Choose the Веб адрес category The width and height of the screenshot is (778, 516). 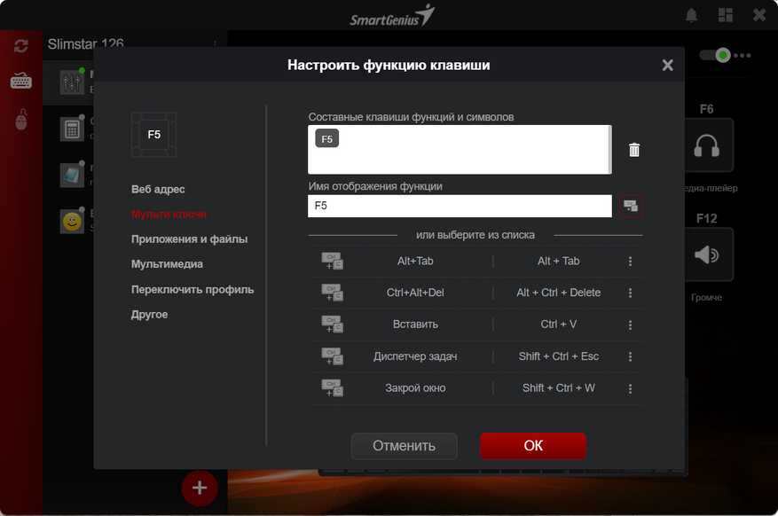tap(158, 190)
